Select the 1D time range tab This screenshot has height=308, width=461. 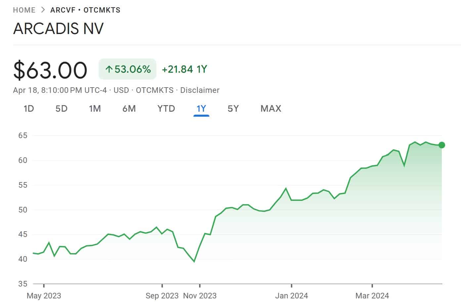(x=29, y=108)
